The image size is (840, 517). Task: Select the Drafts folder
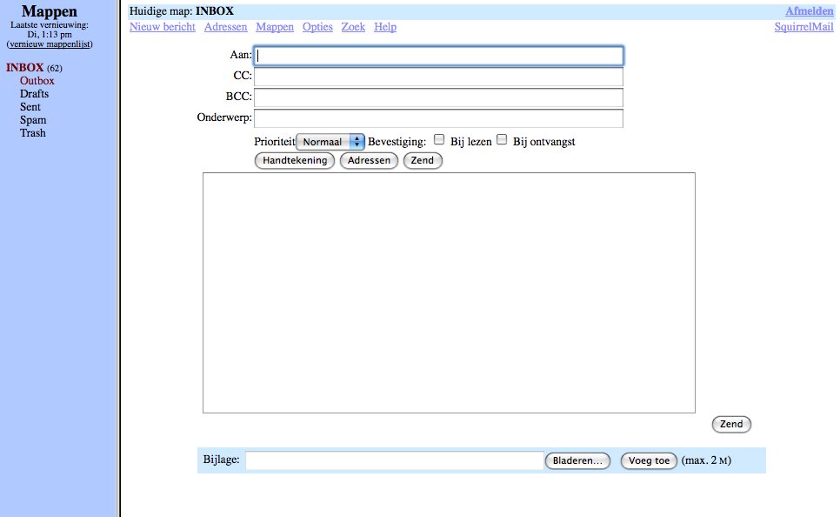click(34, 94)
